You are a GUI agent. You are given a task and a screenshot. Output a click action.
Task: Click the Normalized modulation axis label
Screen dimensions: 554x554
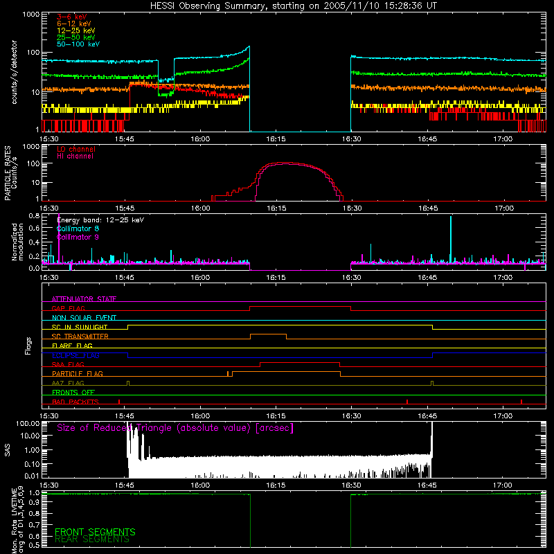pyautogui.click(x=17, y=242)
